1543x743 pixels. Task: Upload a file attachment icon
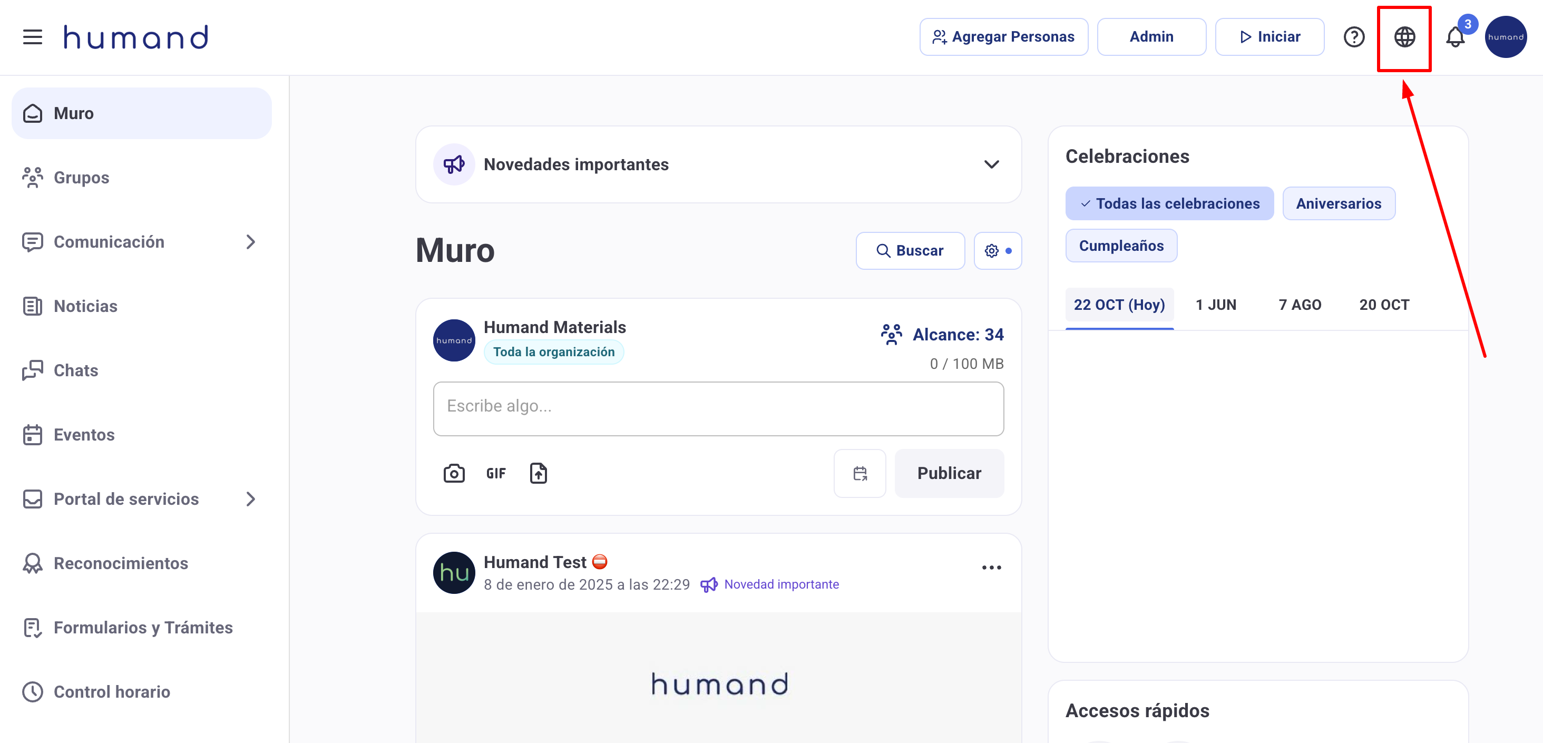coord(538,473)
